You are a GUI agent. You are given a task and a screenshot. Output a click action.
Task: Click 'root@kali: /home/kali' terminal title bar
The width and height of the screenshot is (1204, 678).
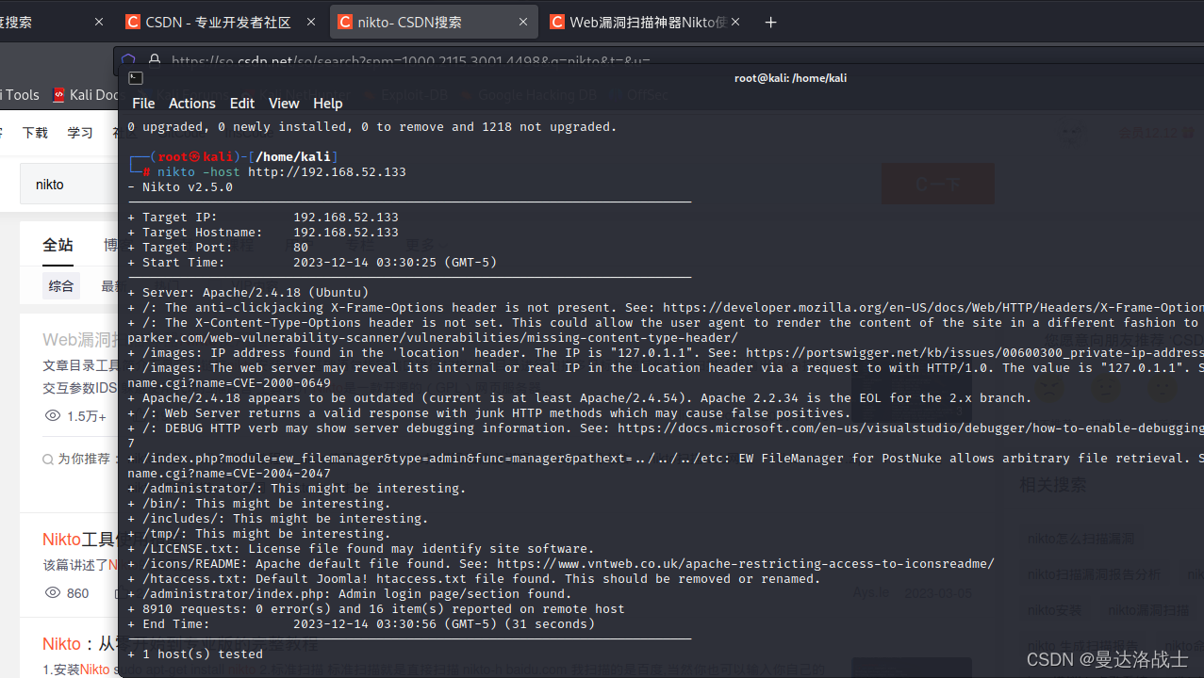(x=790, y=78)
